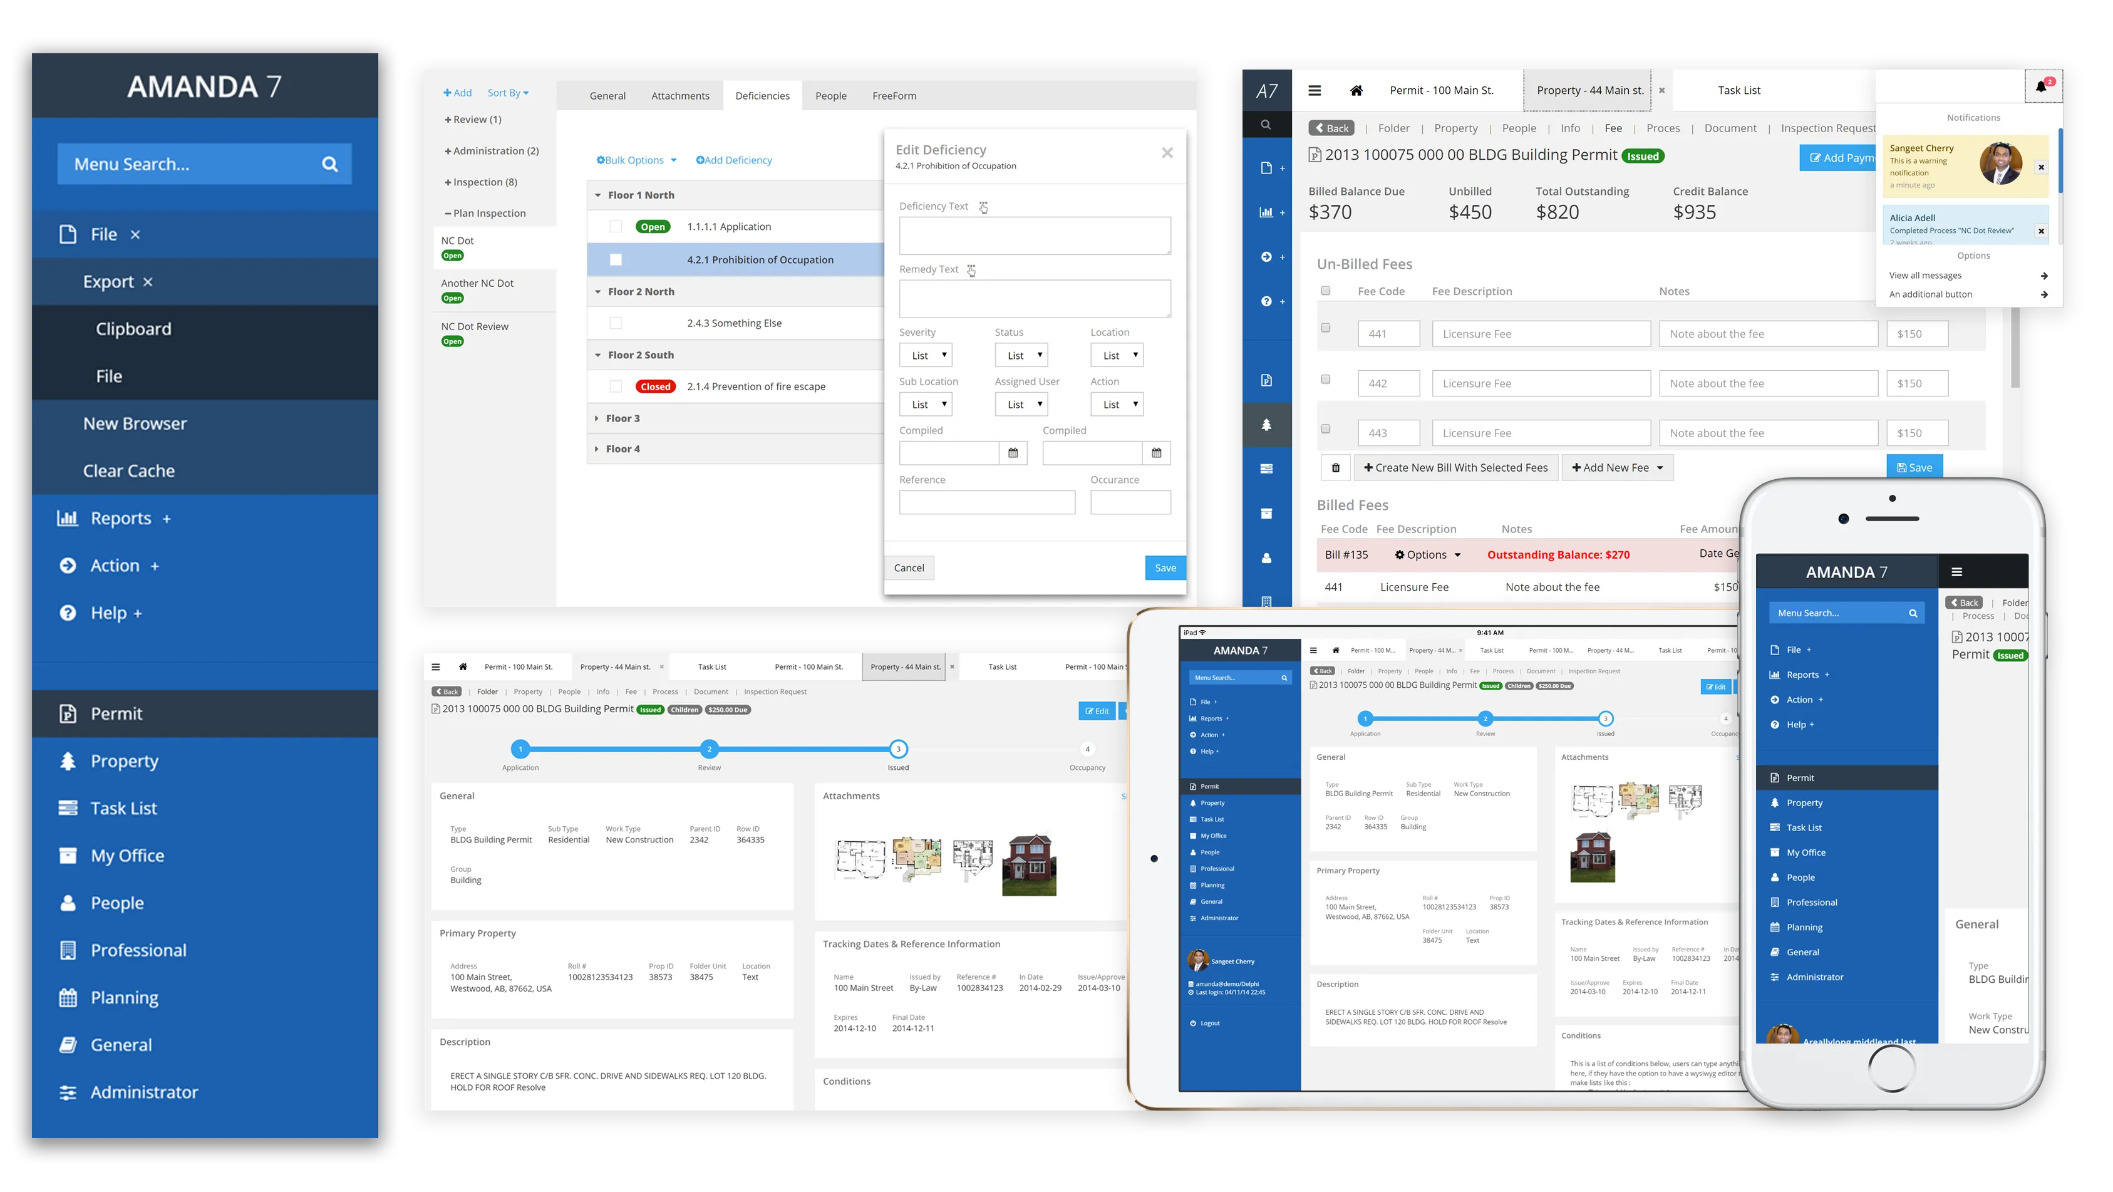2113x1192 pixels.
Task: Switch to the Attachments tab
Action: click(x=680, y=96)
